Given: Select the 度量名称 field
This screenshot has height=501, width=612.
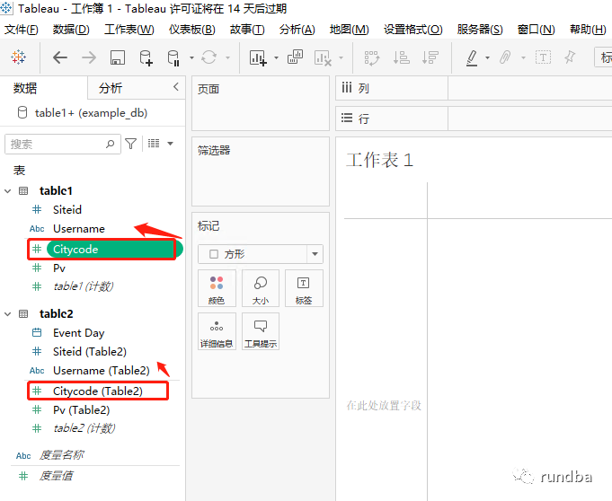Looking at the screenshot, I should click(x=61, y=455).
